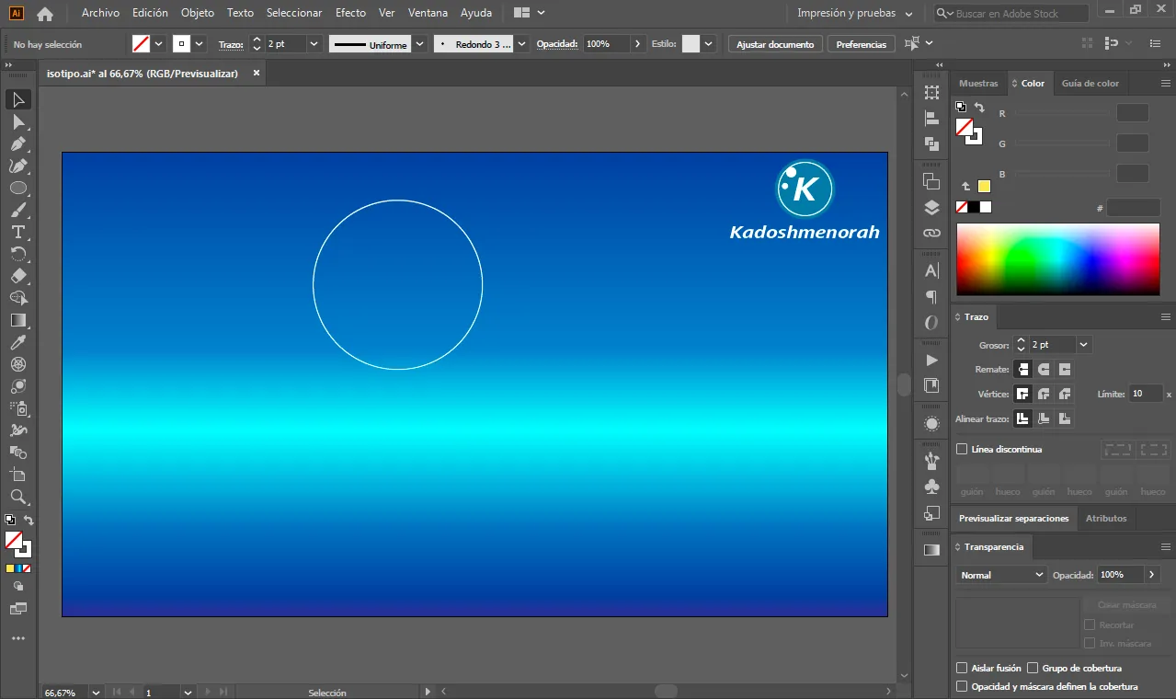Open the Normal blending mode dropdown
1176x699 pixels.
[1001, 575]
